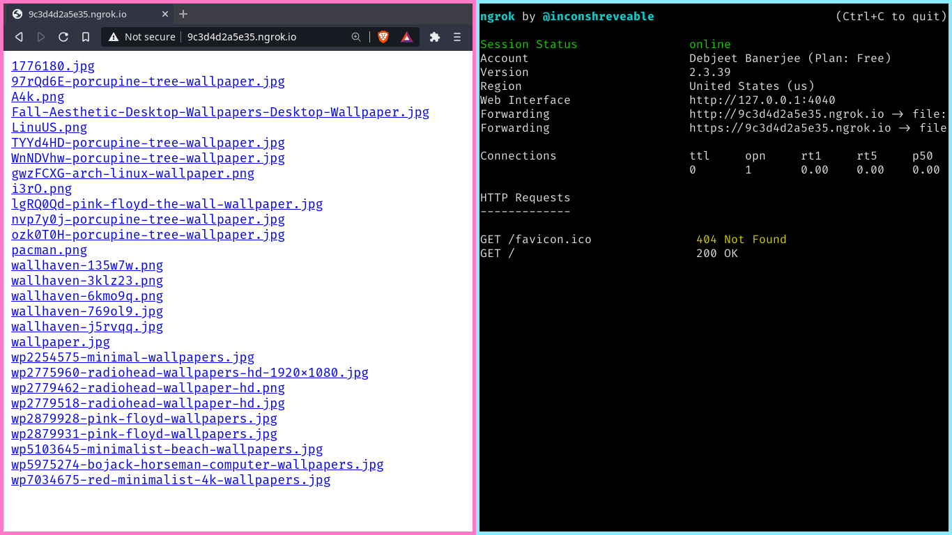Viewport: 952px width, 535px height.
Task: Open the gwzFCXG-arch-linux-wallpaper.png link
Action: pos(132,173)
